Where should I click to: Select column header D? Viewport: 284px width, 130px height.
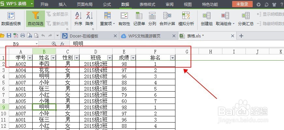96,51
